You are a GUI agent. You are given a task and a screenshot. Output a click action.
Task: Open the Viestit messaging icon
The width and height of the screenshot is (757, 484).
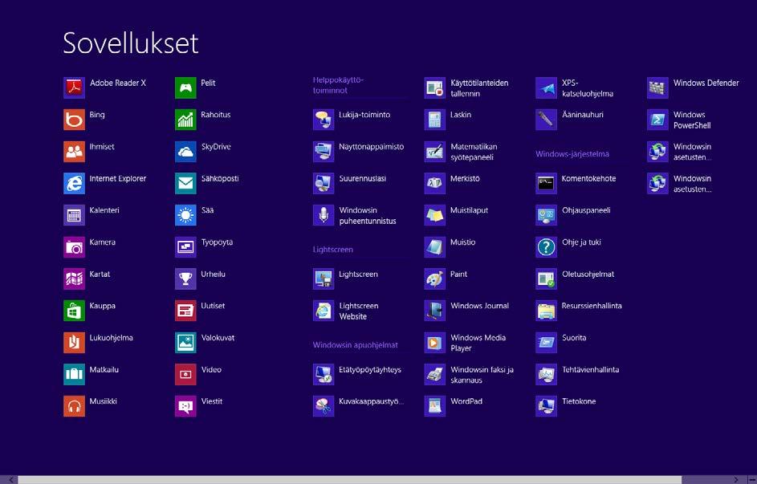click(185, 406)
